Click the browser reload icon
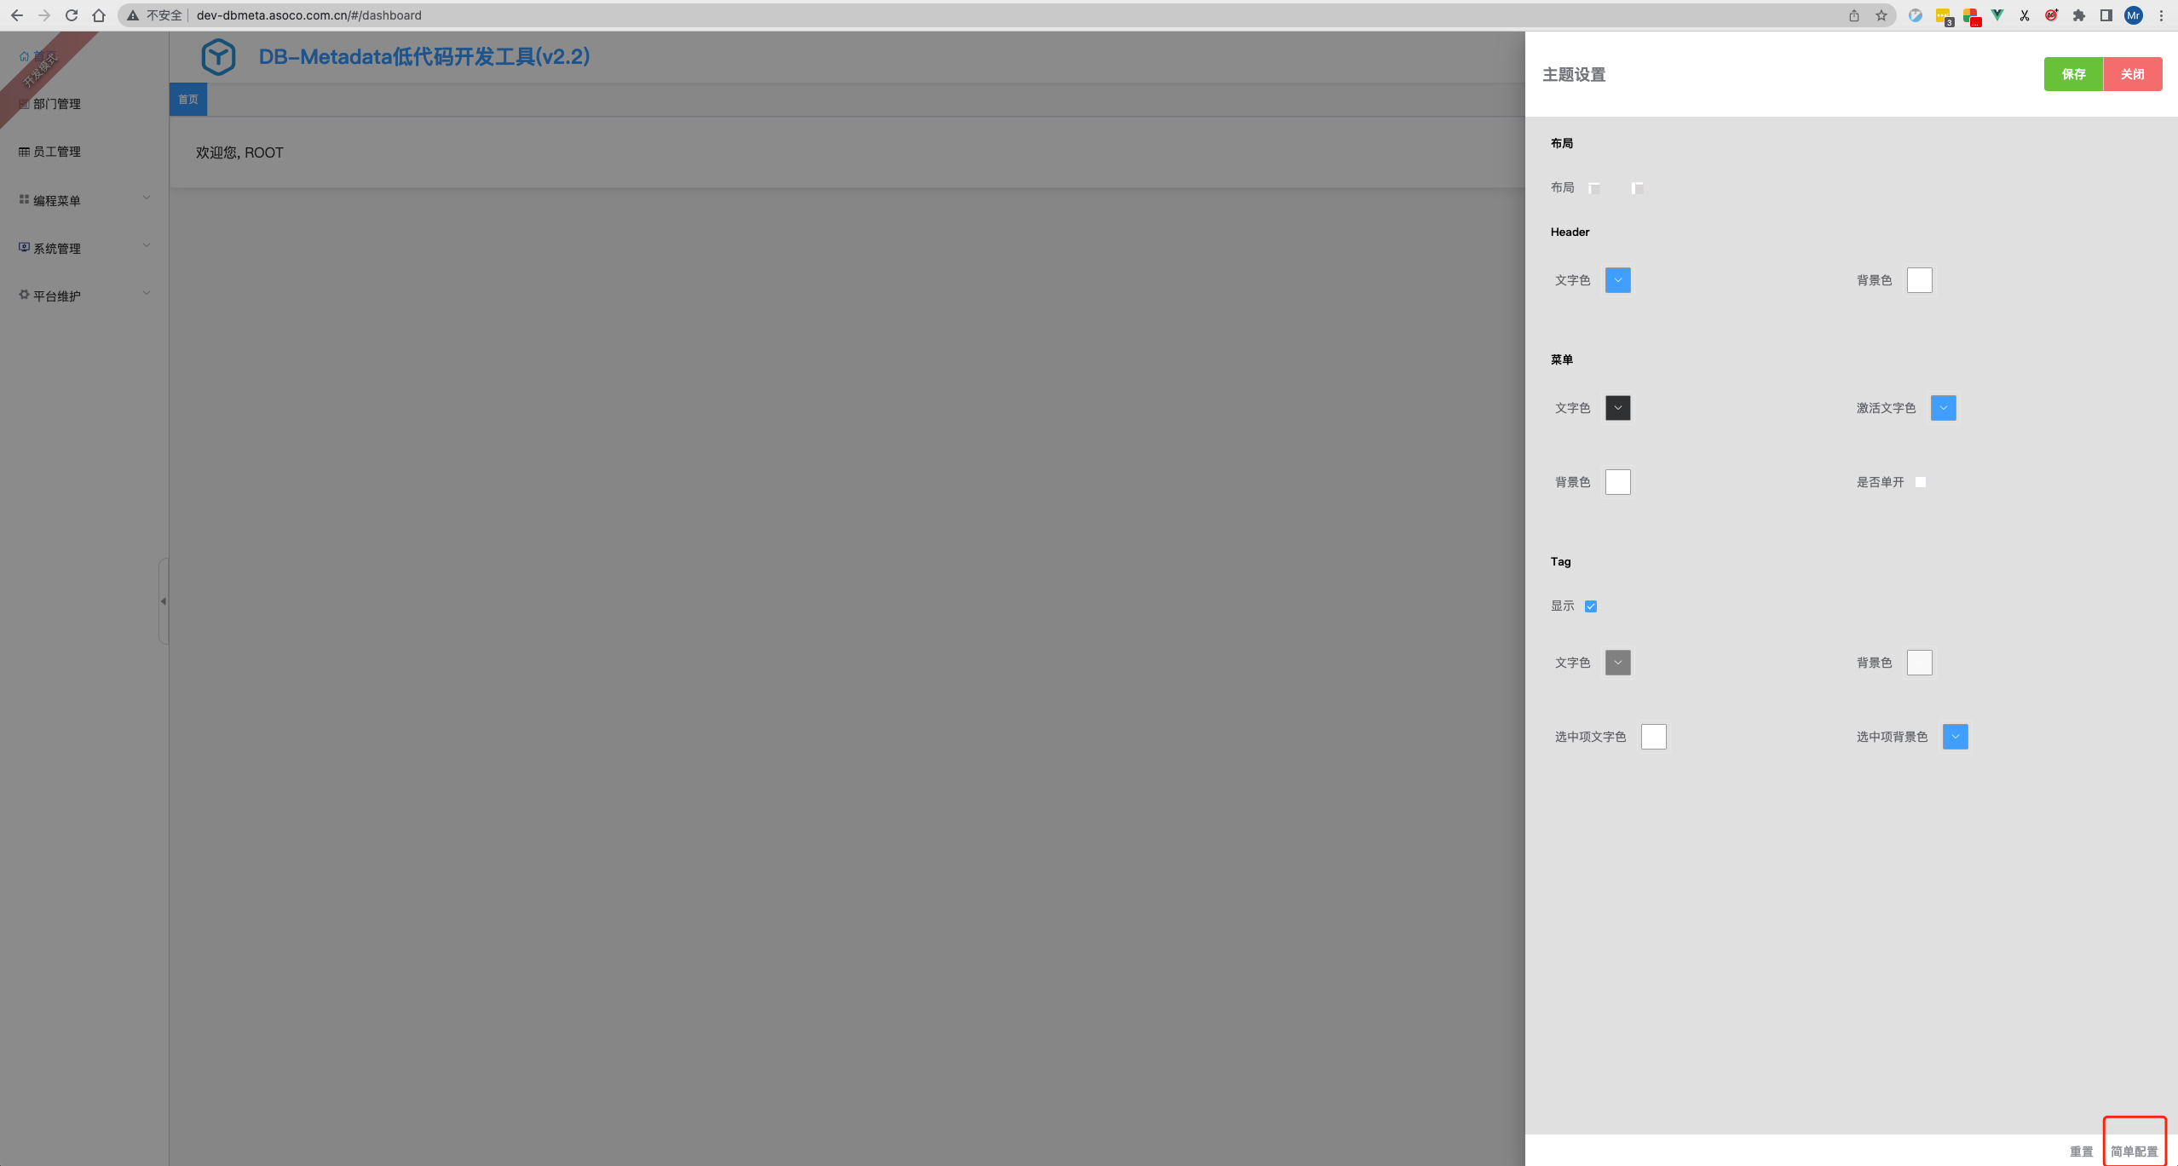This screenshot has height=1166, width=2178. pos(72,15)
